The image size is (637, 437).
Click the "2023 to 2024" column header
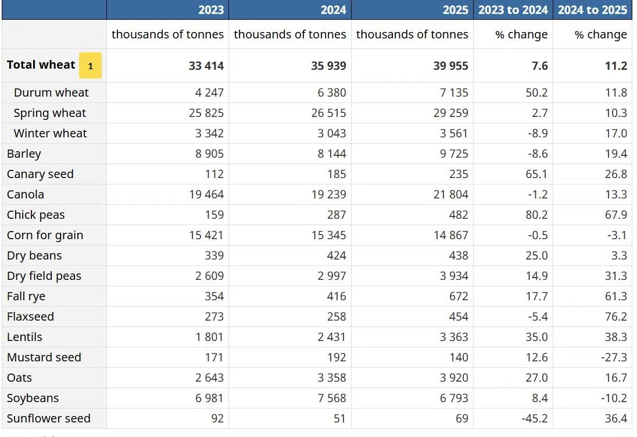(x=513, y=10)
